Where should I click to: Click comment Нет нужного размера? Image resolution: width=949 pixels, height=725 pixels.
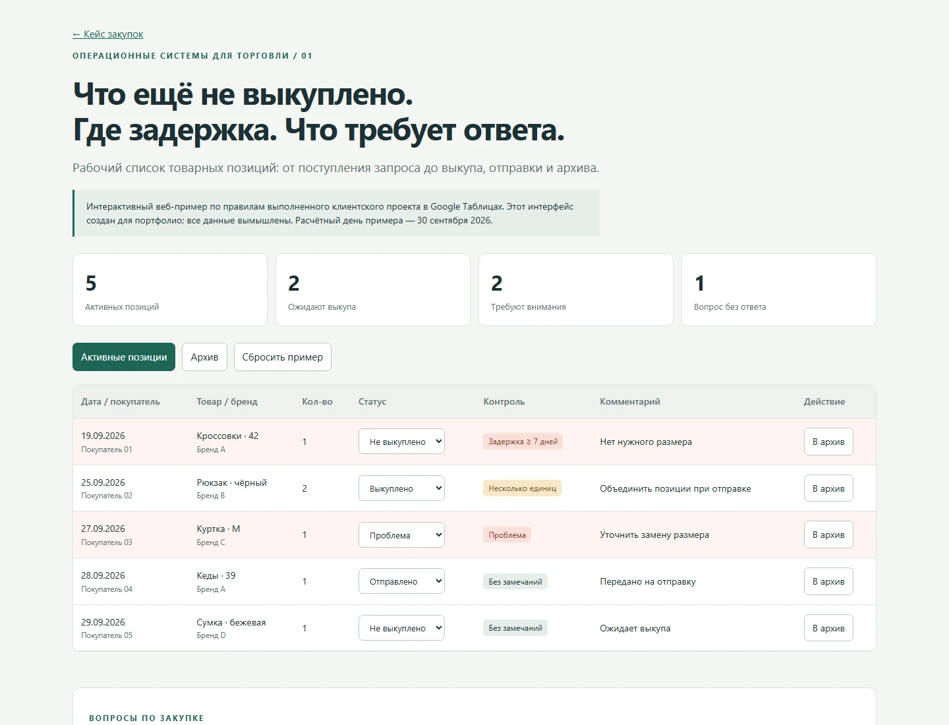pyautogui.click(x=646, y=442)
